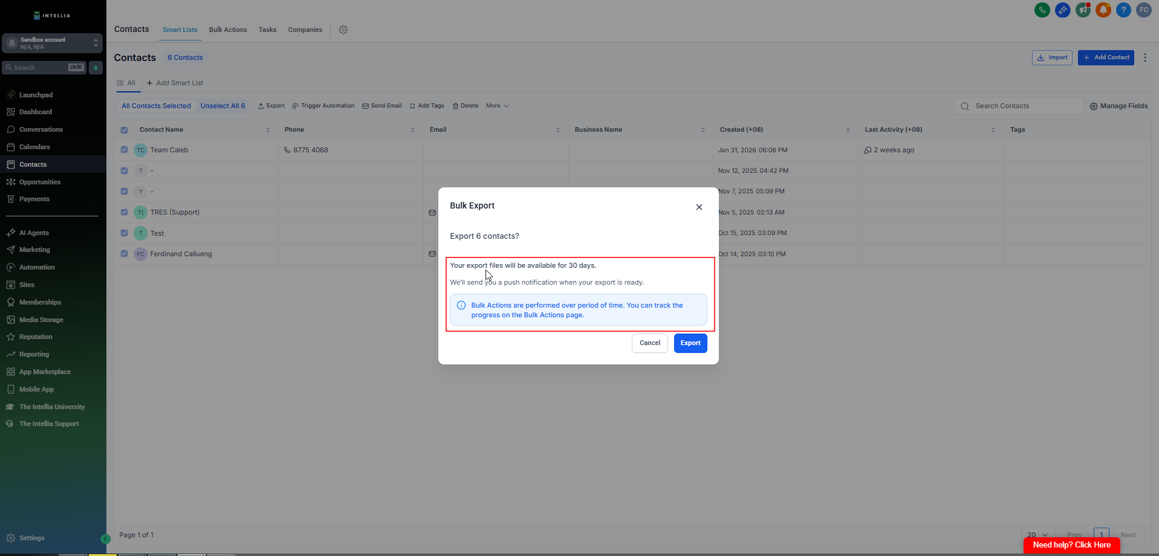Open Automation in sidebar
1159x556 pixels.
coord(37,267)
